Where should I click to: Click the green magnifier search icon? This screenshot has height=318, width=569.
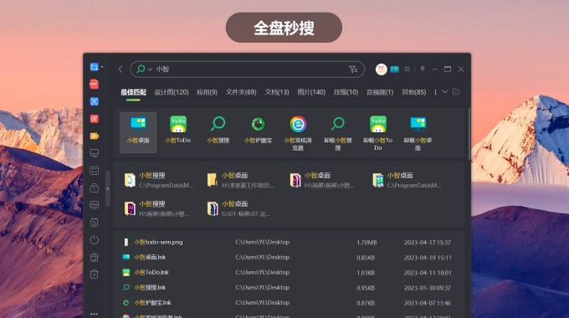[x=141, y=69]
